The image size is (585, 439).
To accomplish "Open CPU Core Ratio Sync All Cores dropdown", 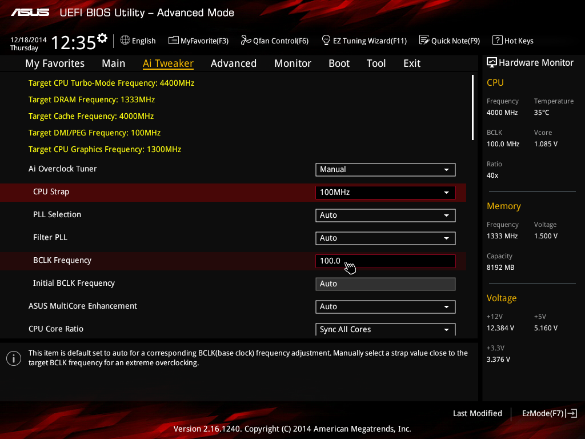I will coord(386,329).
